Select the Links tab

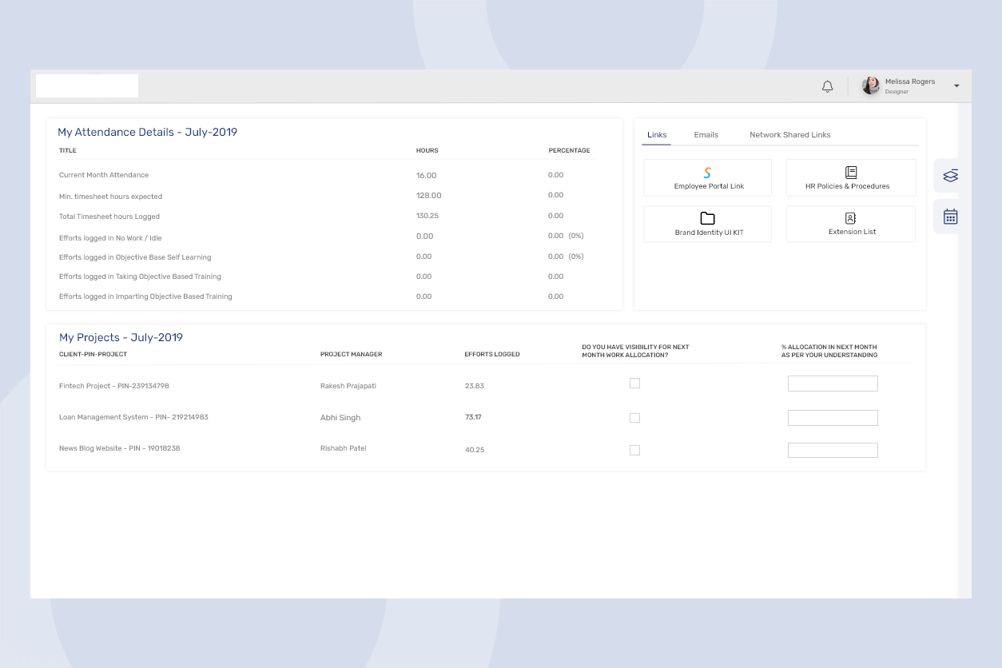coord(657,135)
